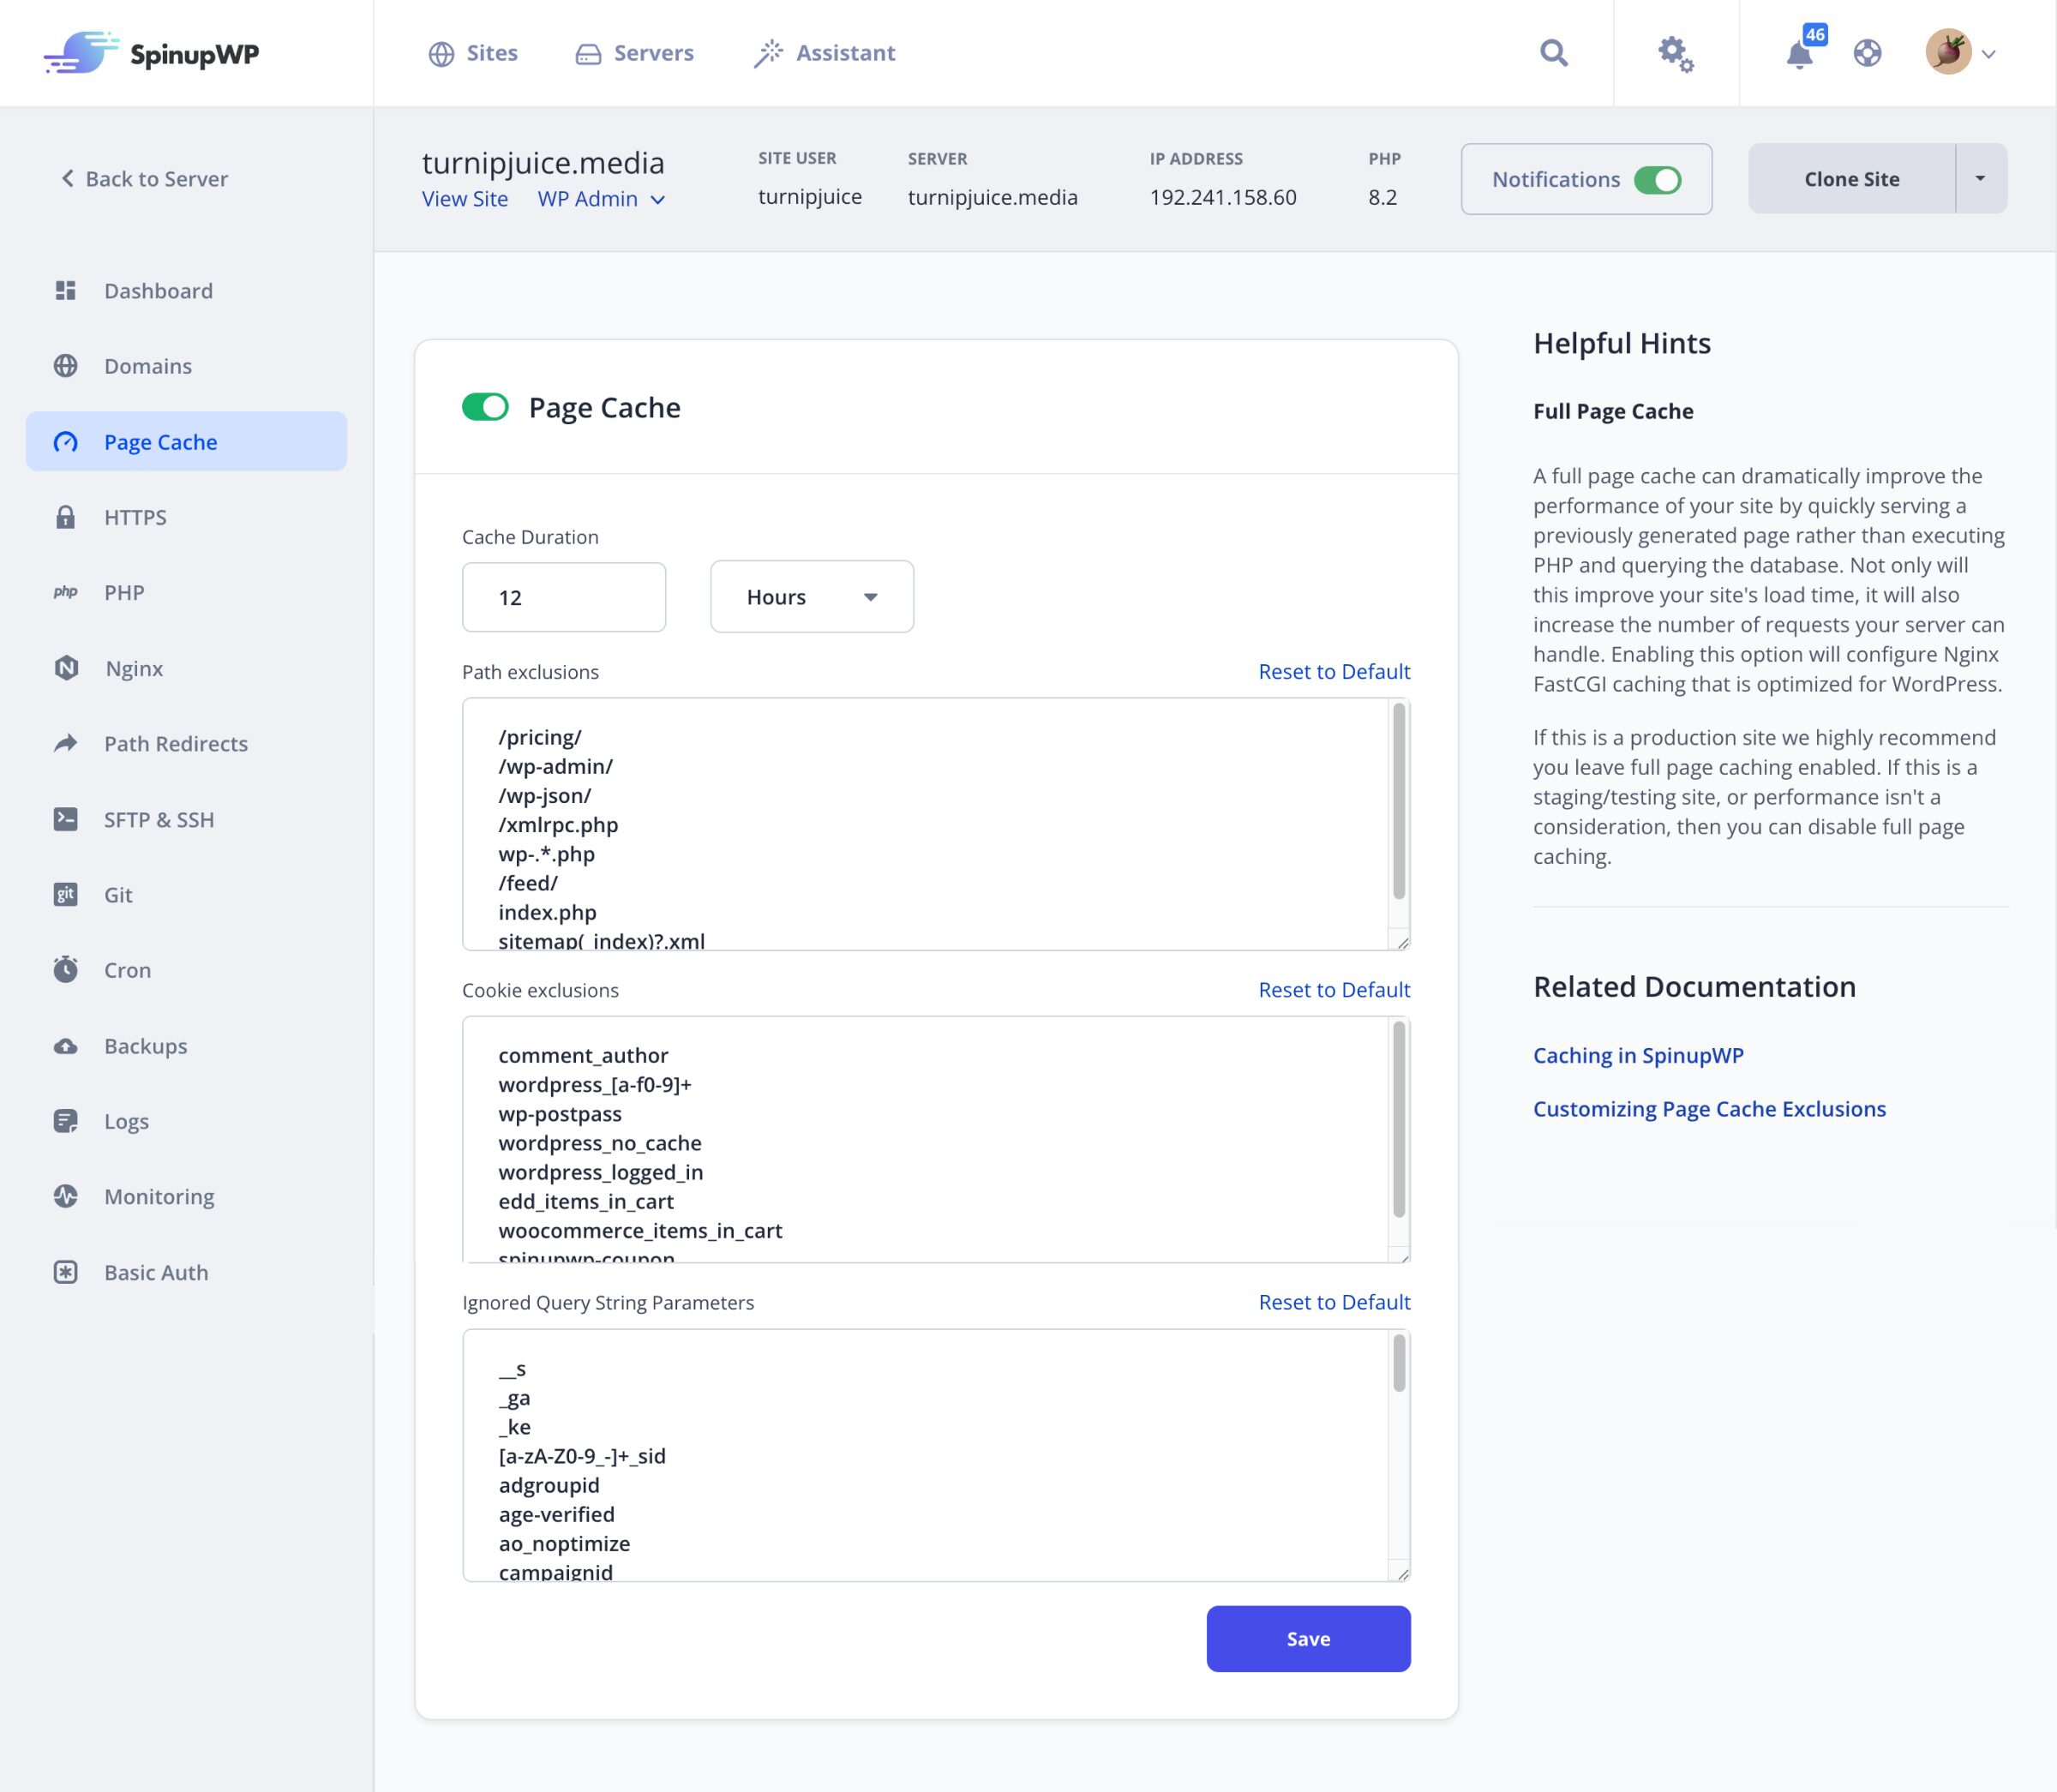Open the search magnifier icon
Screen dimensions: 2057x1792
(1552, 52)
